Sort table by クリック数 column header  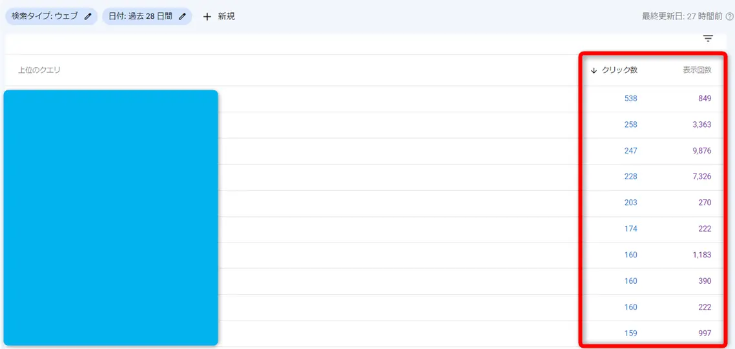click(x=619, y=70)
